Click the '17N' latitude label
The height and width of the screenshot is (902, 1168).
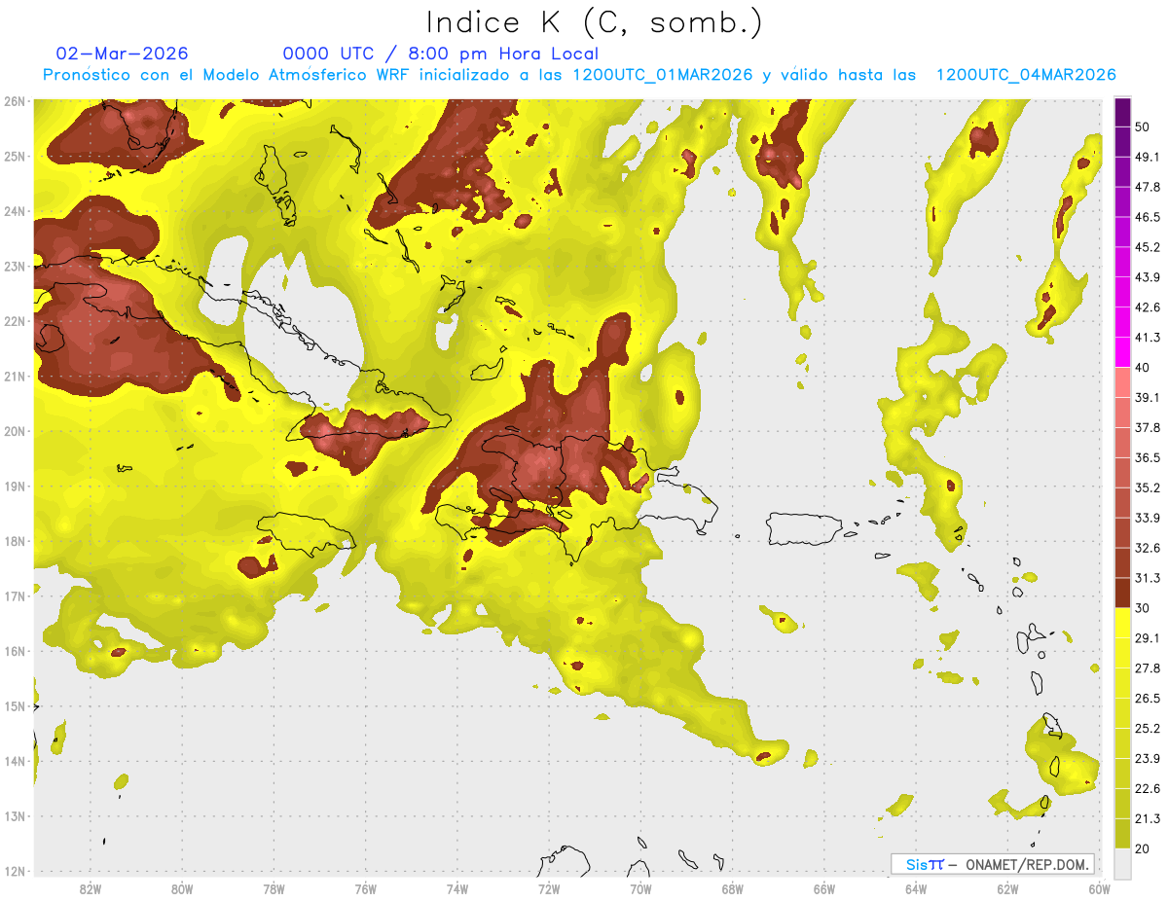tap(15, 596)
